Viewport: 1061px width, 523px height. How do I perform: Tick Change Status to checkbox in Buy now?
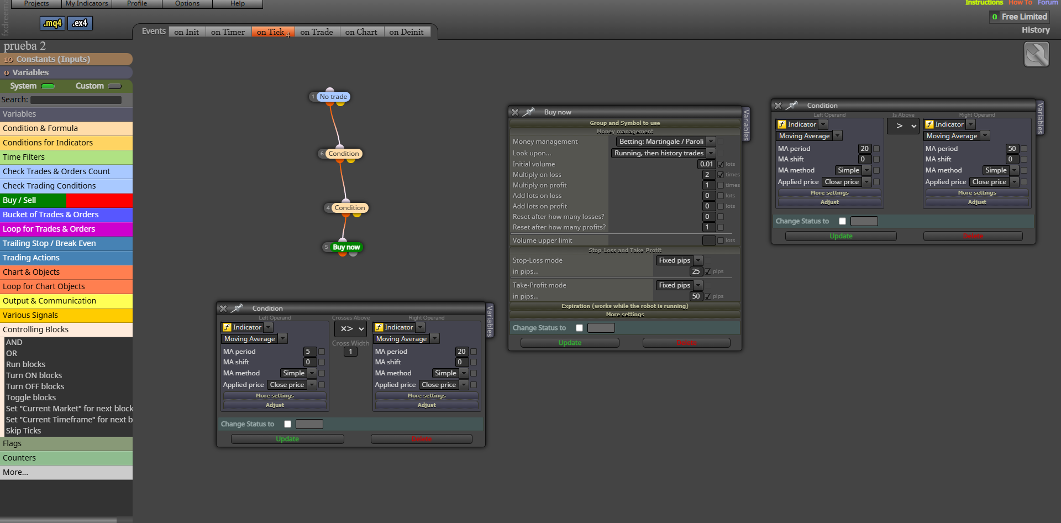coord(579,328)
